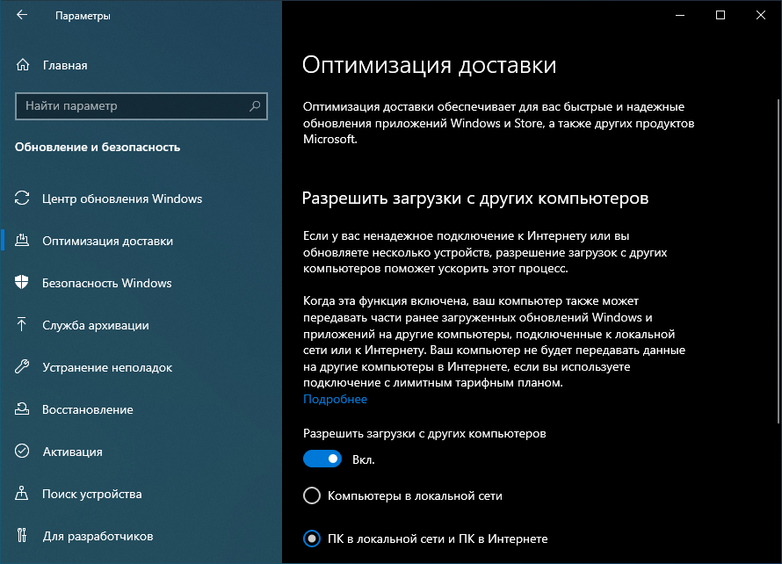Minimize the Параметры window
This screenshot has height=564, width=782.
pos(681,15)
